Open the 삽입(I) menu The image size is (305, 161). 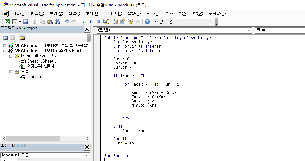click(74, 13)
